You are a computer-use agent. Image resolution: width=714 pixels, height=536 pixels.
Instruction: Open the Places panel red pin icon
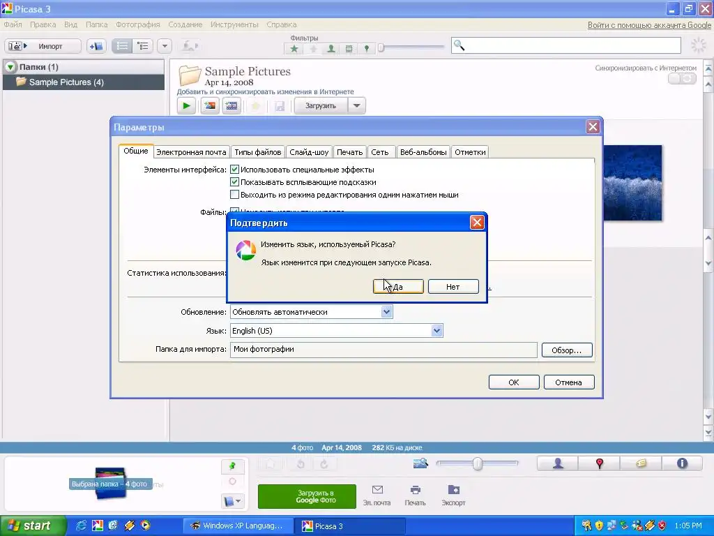[599, 463]
